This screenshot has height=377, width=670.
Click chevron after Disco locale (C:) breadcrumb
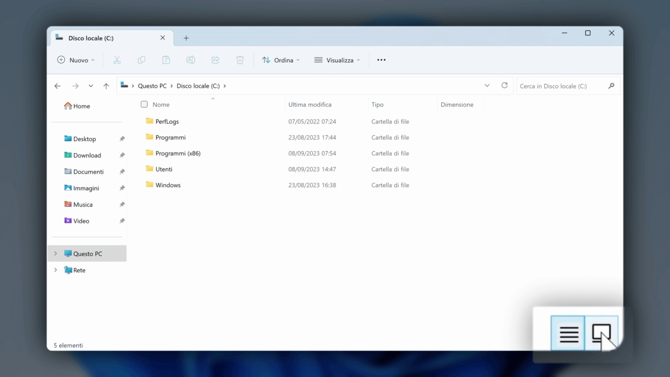pos(225,86)
